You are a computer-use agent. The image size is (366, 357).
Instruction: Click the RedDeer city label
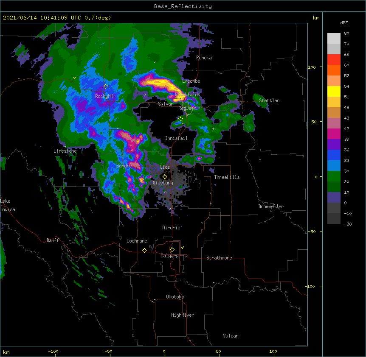[187, 108]
